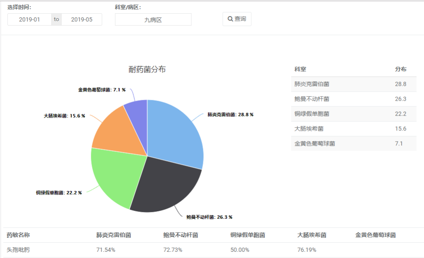Click the start date field 2019-01
This screenshot has width=424, height=258.
[29, 19]
